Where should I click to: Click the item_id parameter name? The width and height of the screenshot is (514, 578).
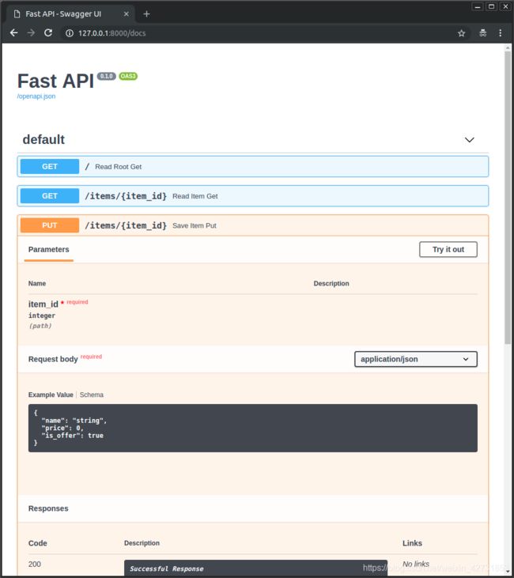pos(43,304)
